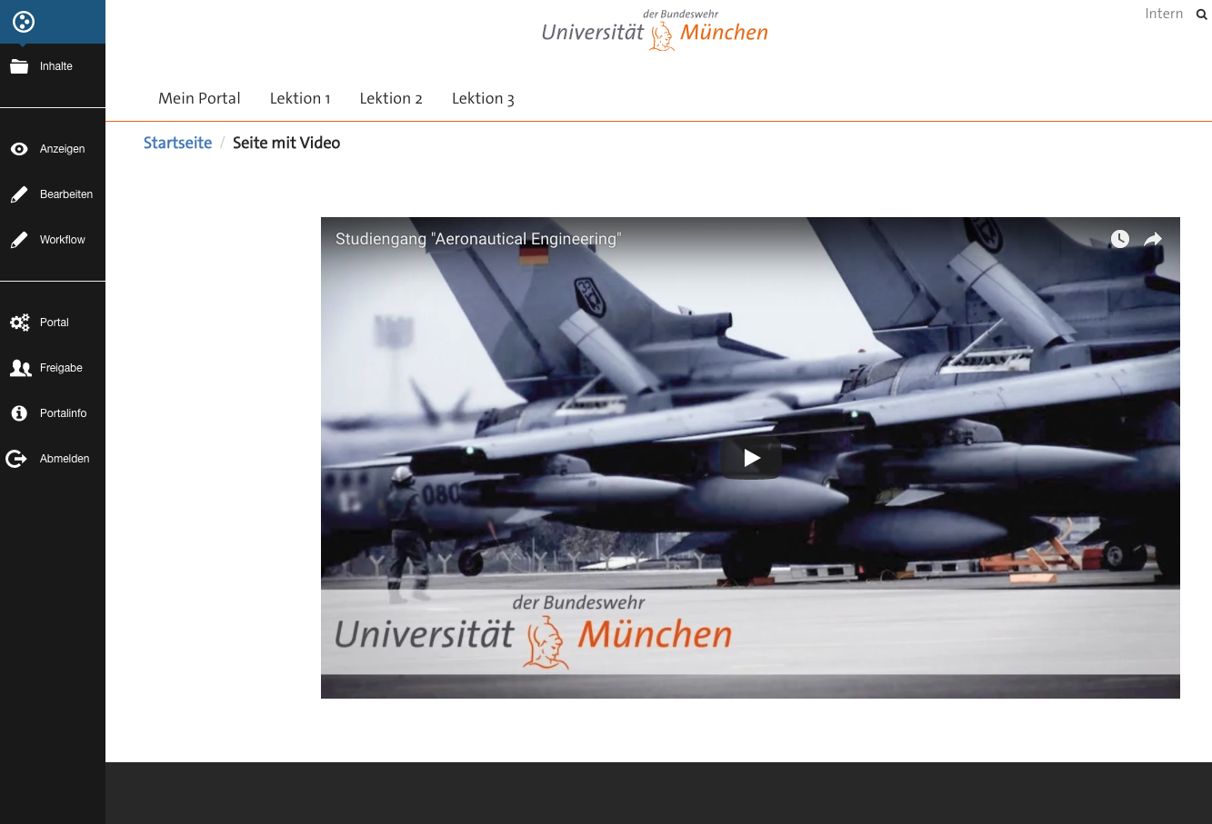The image size is (1212, 824).
Task: Show Portalinfo via info icon
Action: (19, 413)
